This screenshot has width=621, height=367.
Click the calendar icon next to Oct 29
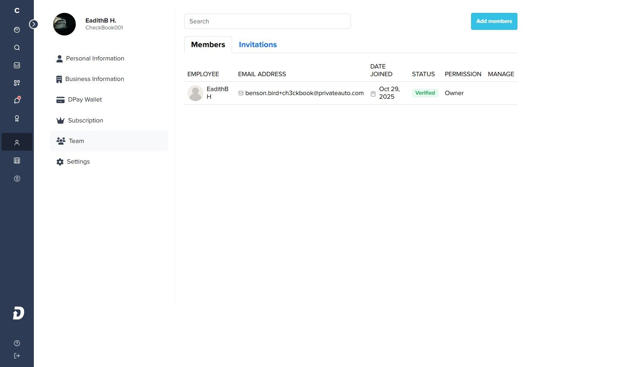coord(373,93)
